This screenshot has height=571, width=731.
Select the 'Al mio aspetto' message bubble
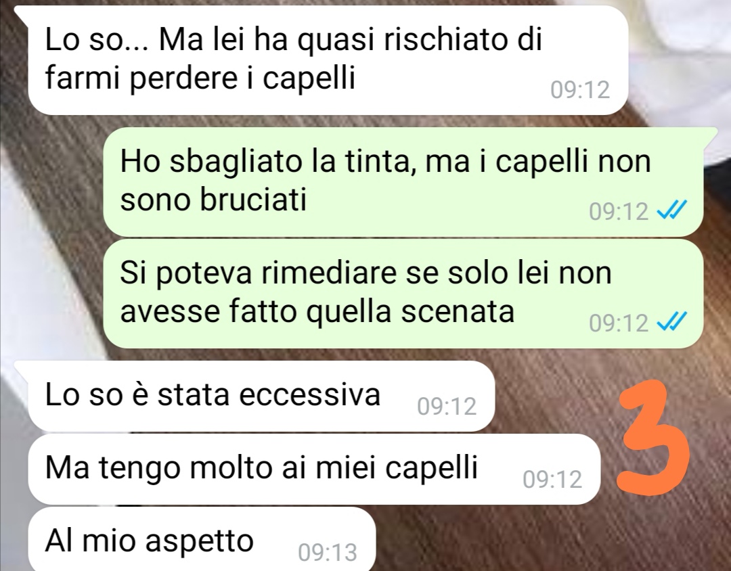coord(202,540)
